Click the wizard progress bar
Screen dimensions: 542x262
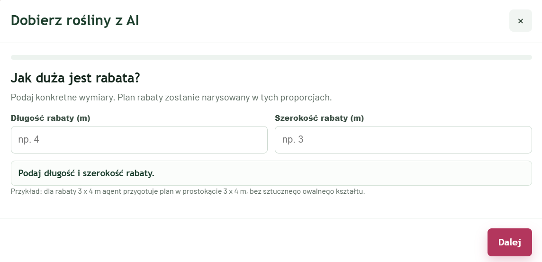coord(271,57)
